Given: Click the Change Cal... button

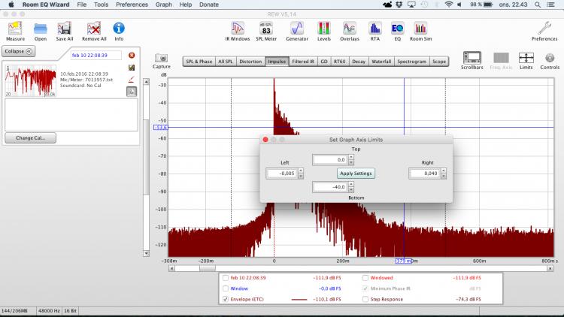Looking at the screenshot, I should coord(31,137).
